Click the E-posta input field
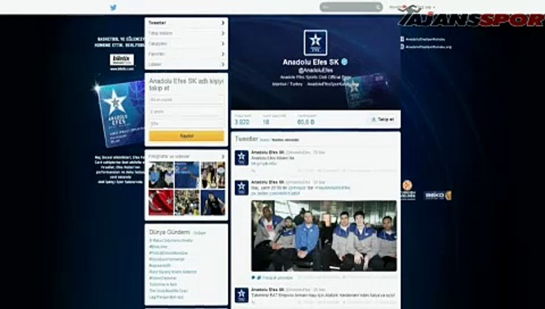This screenshot has height=309, width=545. coord(187,112)
